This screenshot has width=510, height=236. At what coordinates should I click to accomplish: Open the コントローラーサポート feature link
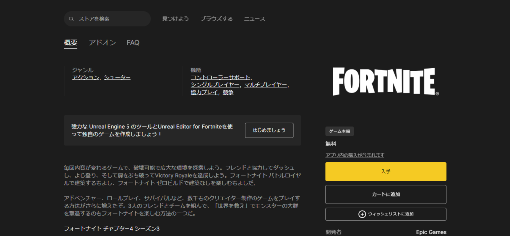tap(220, 78)
